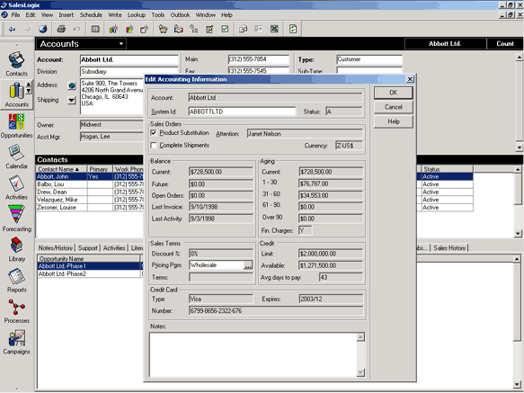The image size is (524, 393).
Task: Switch to the Support tab
Action: (x=88, y=248)
